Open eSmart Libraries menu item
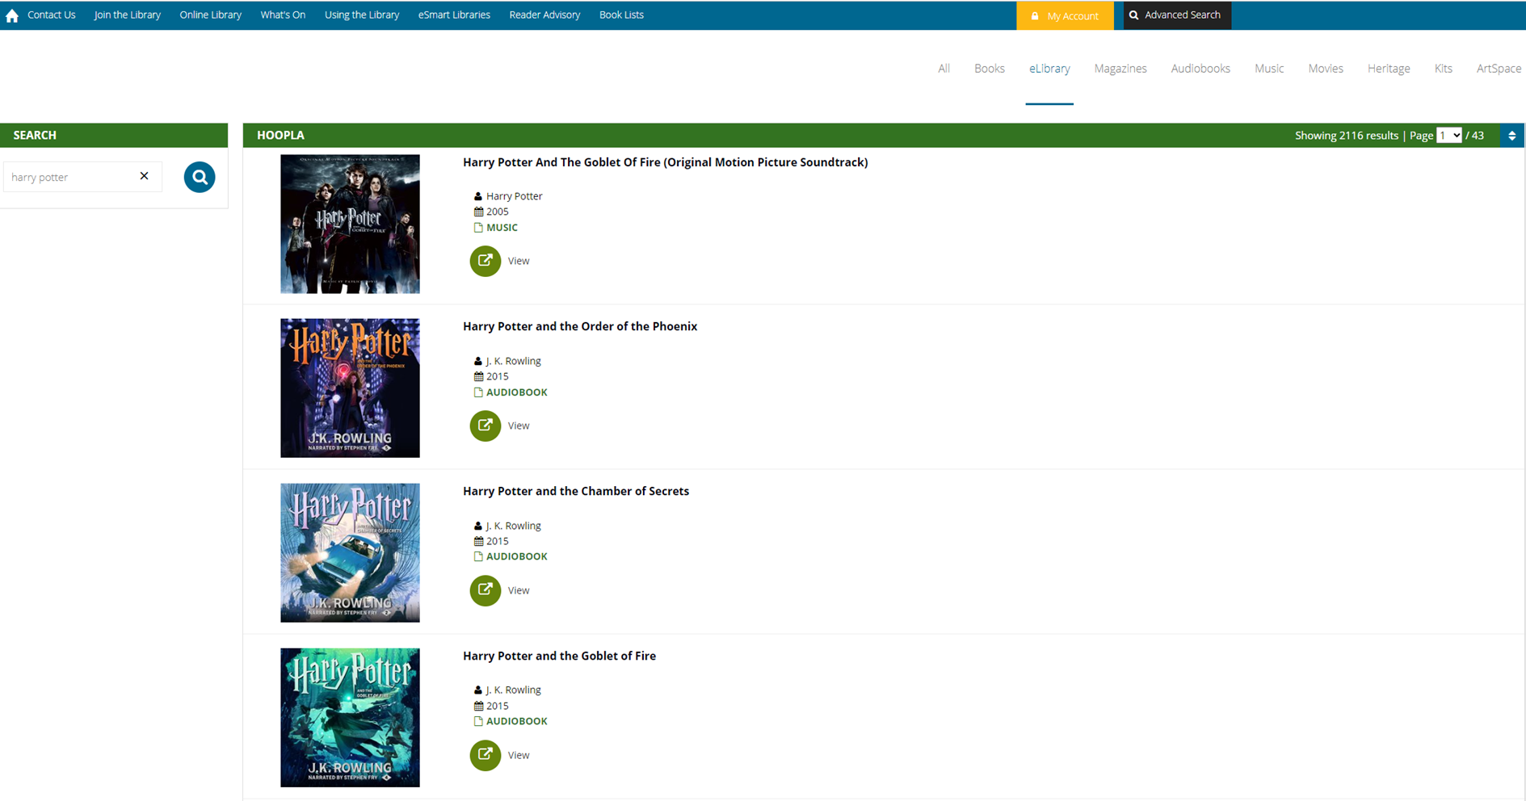The width and height of the screenshot is (1526, 801). point(454,15)
